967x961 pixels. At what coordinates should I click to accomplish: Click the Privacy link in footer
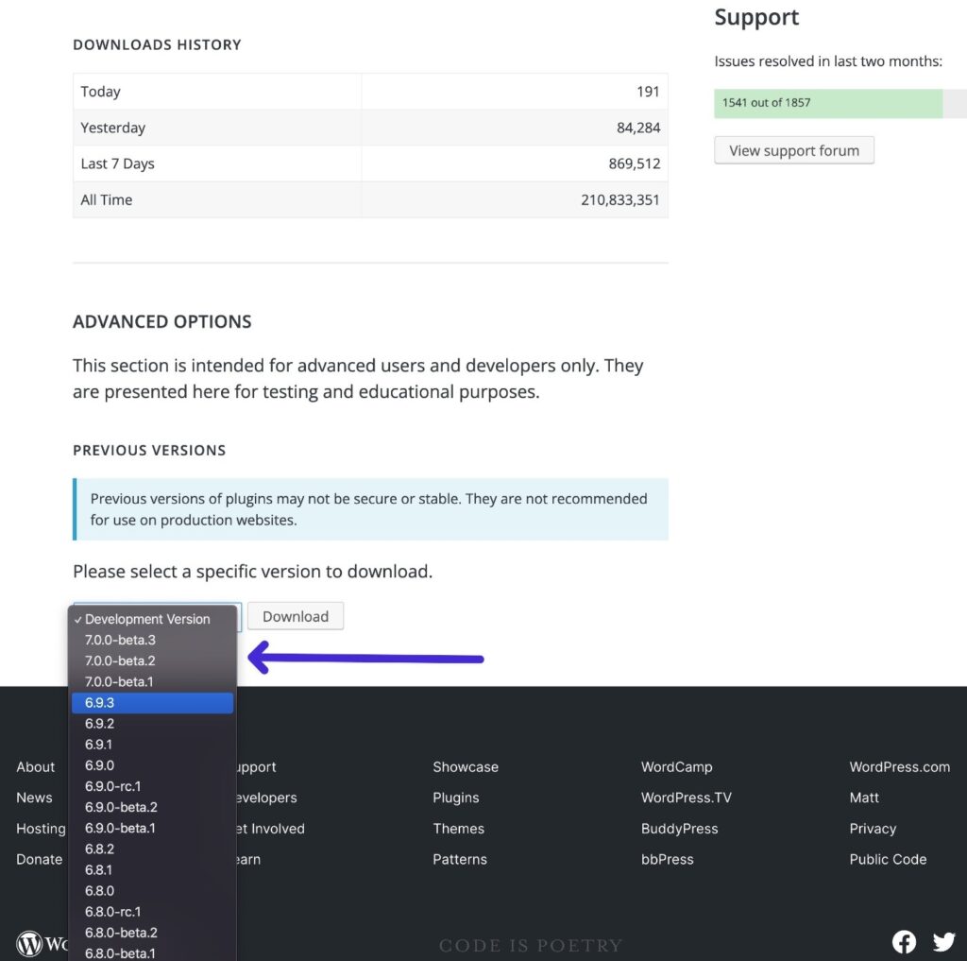(872, 829)
